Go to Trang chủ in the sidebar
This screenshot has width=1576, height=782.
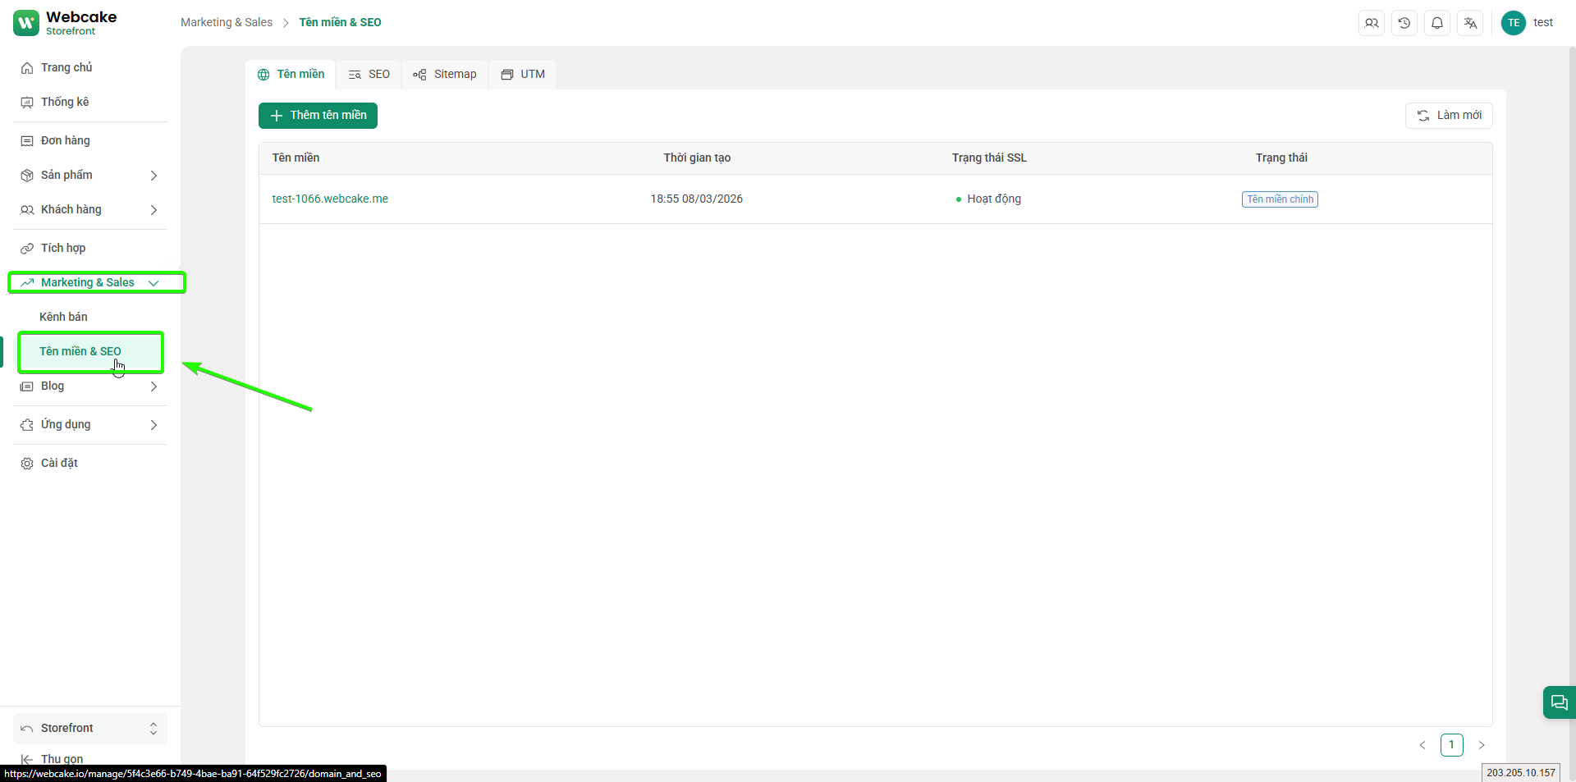pos(66,67)
